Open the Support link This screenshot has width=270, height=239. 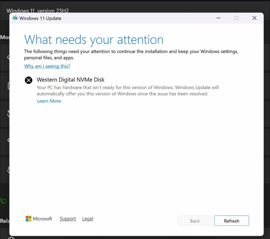[x=68, y=219]
